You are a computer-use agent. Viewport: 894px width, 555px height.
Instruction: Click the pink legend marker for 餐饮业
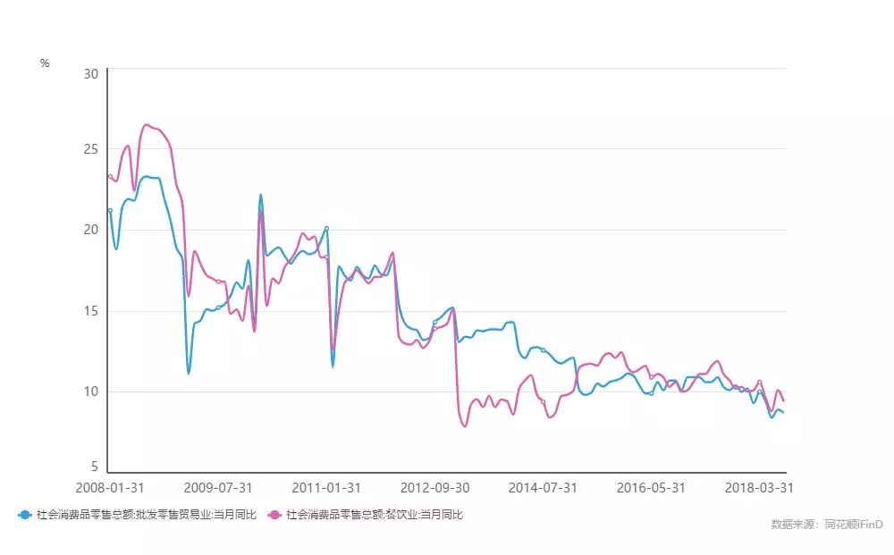(275, 515)
